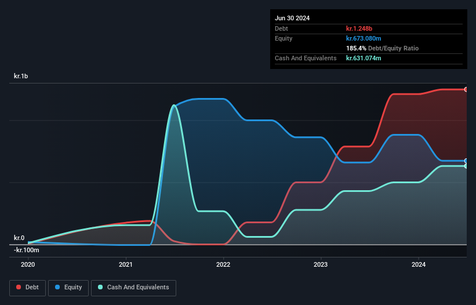476x305 pixels.
Task: Select the 2020 x-axis label
Action: tap(28, 264)
